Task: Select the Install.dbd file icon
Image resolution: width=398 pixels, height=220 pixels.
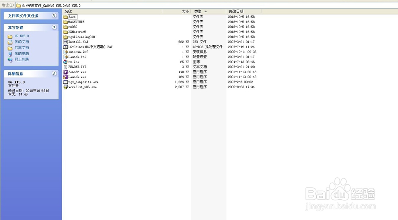Action: (x=66, y=42)
